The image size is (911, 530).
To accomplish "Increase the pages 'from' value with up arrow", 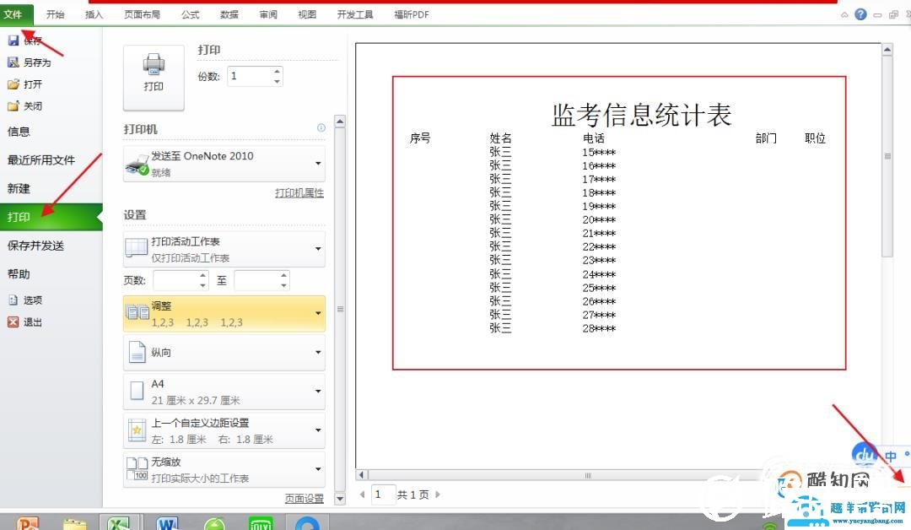I will pyautogui.click(x=202, y=275).
